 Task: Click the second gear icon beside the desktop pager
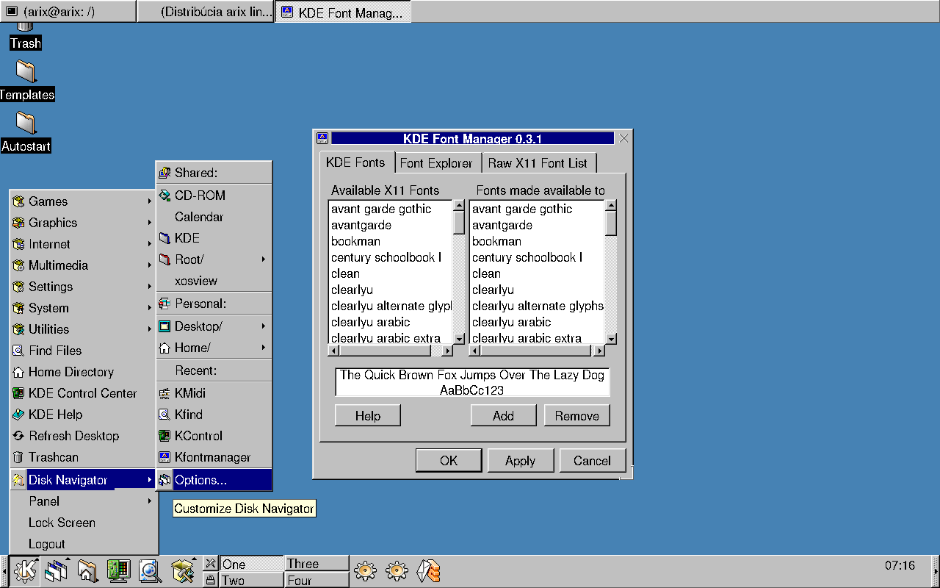pos(397,571)
